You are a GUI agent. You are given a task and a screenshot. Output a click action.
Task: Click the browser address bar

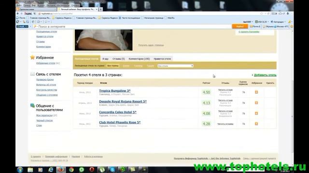pos(149,13)
